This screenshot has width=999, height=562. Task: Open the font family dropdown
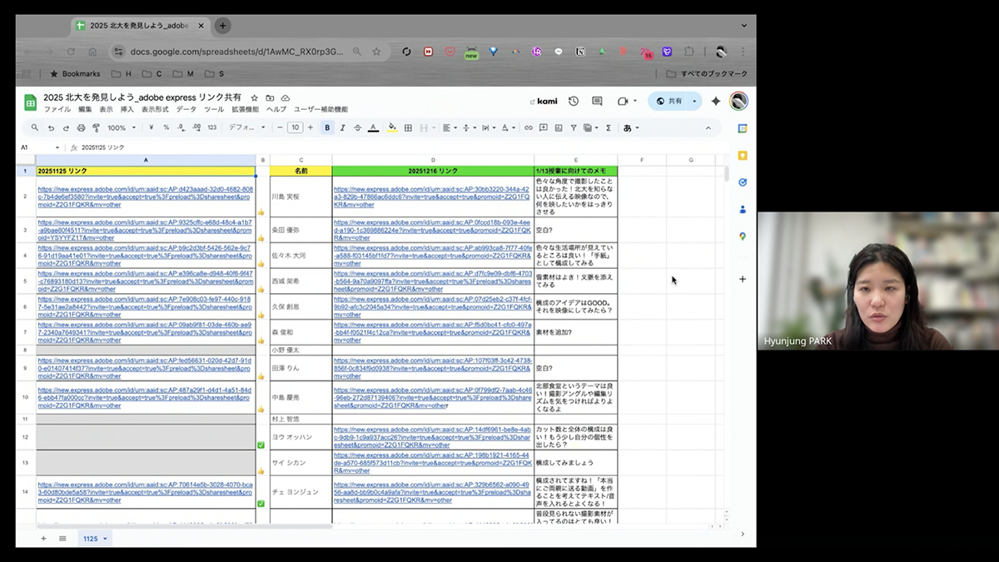click(x=247, y=128)
